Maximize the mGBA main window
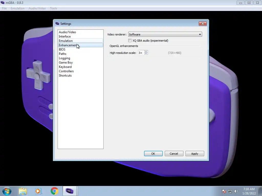The image size is (262, 196). pyautogui.click(x=249, y=3)
